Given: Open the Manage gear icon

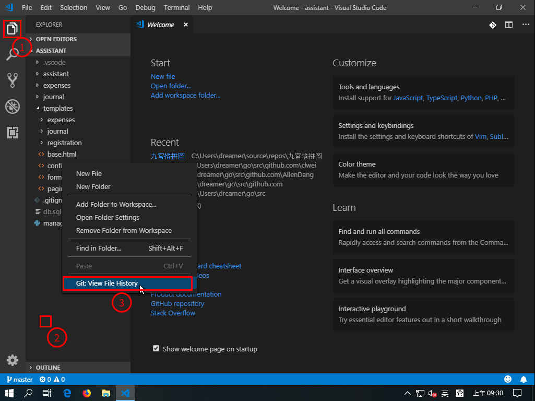Looking at the screenshot, I should (x=13, y=360).
